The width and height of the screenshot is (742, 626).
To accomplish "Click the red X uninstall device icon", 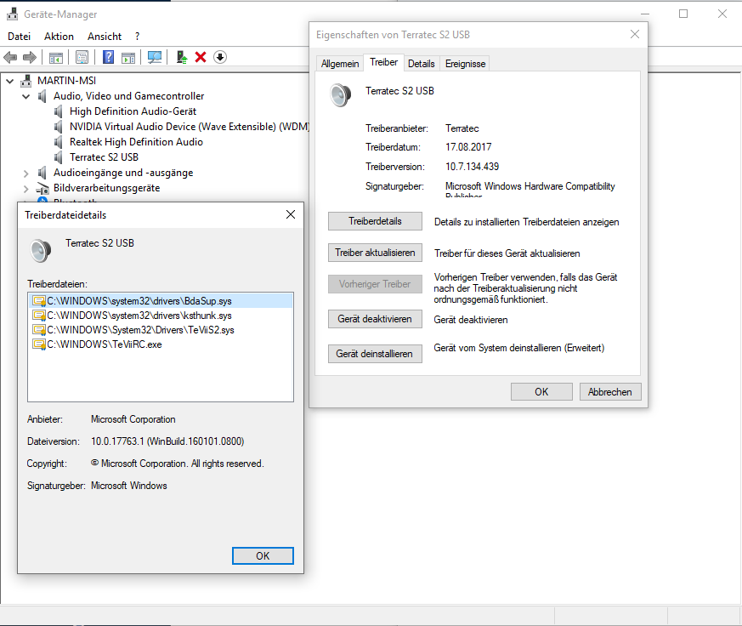I will tap(201, 57).
